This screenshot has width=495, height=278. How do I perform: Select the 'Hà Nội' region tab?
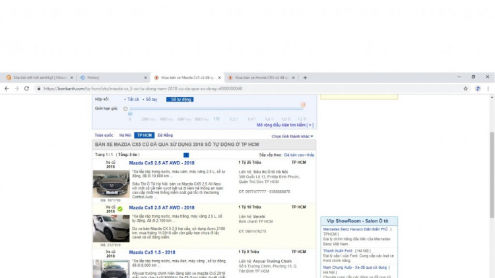coord(125,135)
